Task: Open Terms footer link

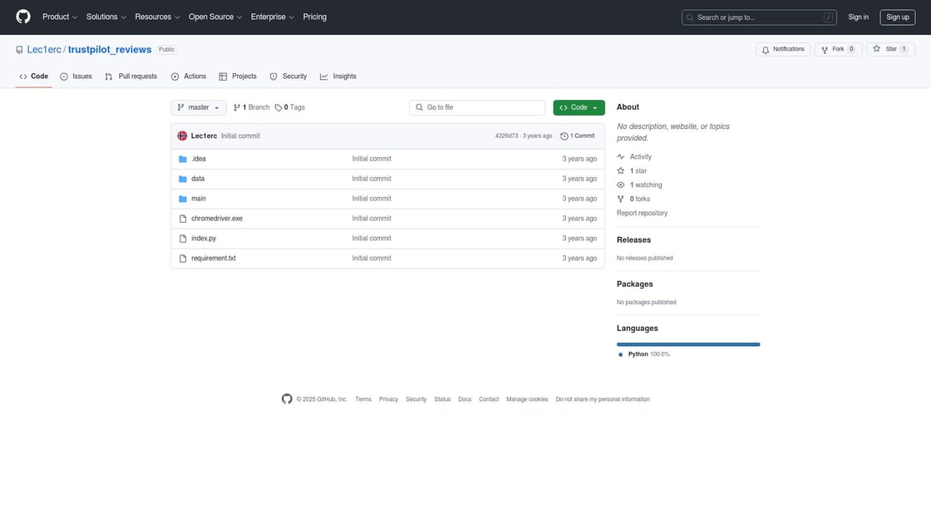Action: click(x=363, y=399)
